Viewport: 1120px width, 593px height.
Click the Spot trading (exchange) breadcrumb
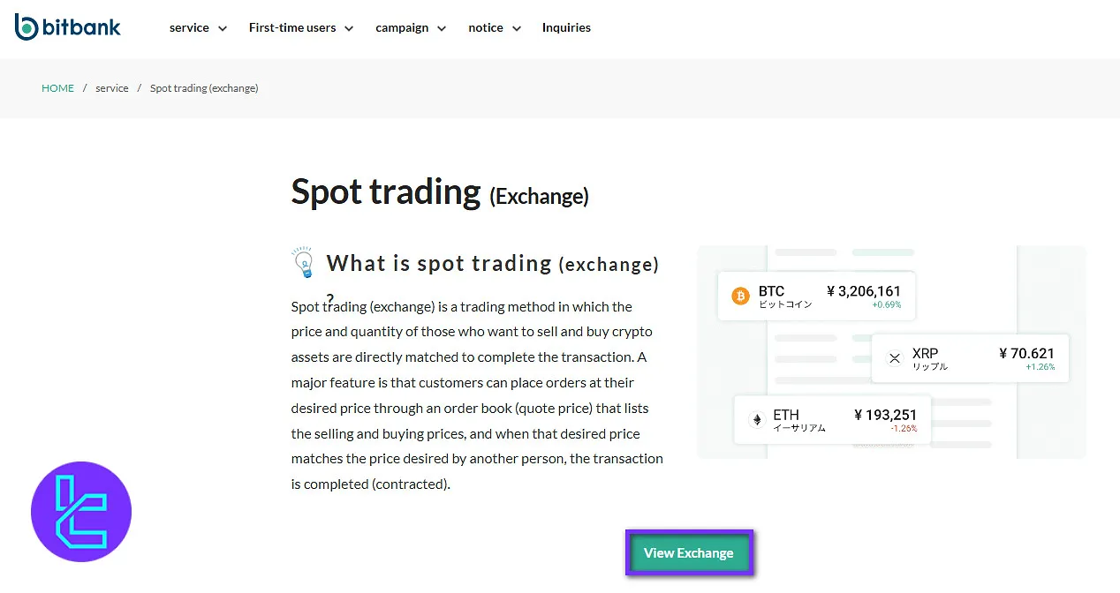tap(204, 88)
